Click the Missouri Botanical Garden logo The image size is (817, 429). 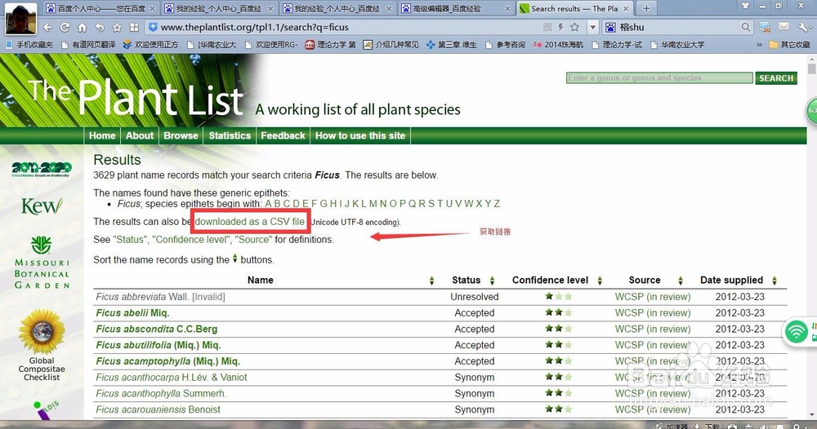coord(42,263)
